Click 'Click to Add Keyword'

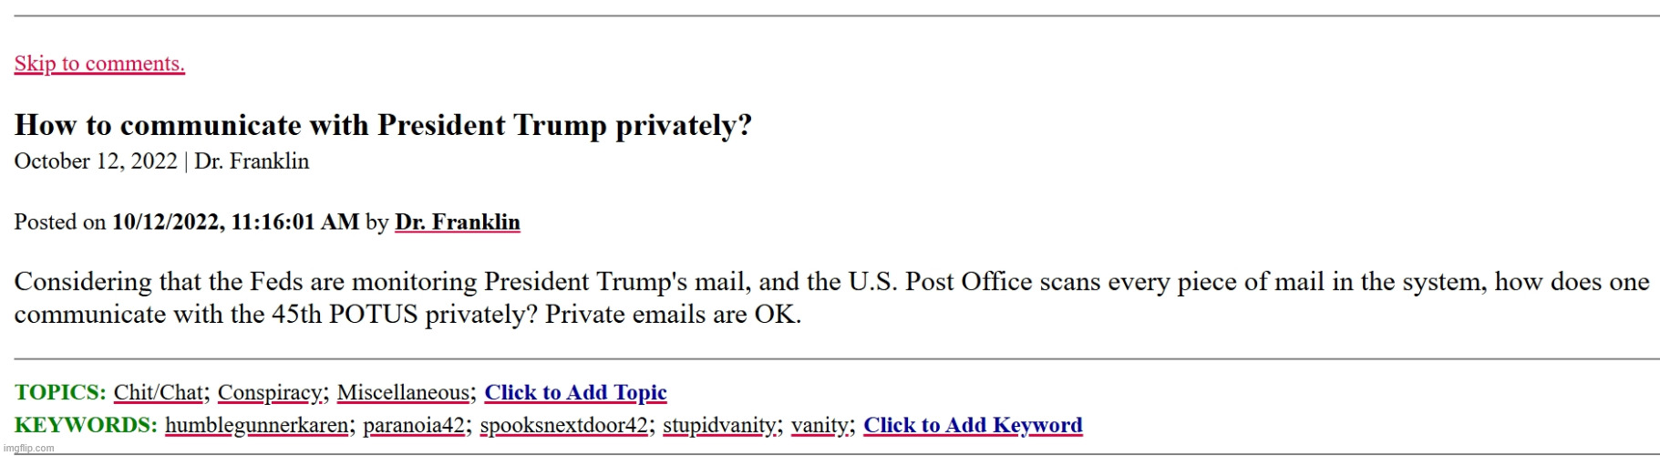[x=973, y=426]
